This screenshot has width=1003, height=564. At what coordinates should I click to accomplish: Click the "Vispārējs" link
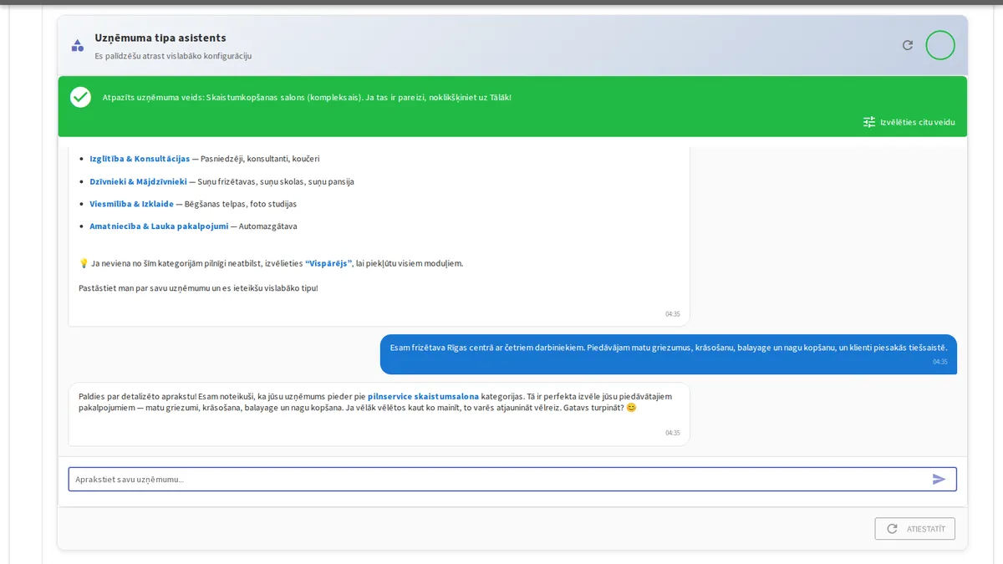pos(328,263)
